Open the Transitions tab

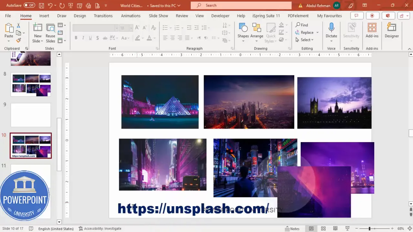point(103,15)
